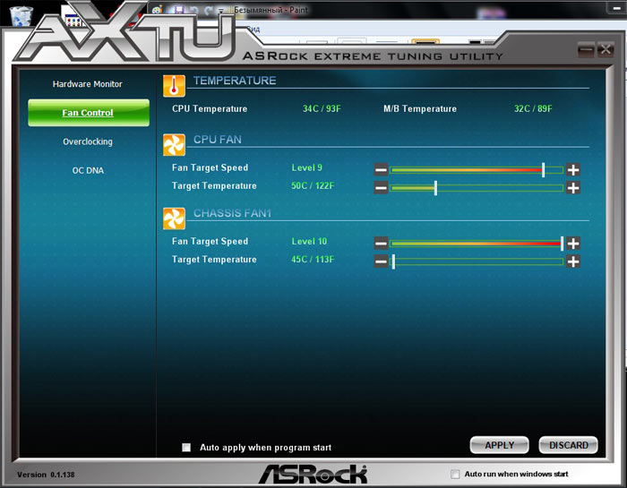Toggle Auto run when windows start checkbox

click(455, 474)
